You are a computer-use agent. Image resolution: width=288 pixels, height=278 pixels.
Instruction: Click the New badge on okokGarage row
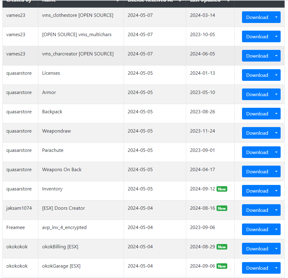pos(222,266)
